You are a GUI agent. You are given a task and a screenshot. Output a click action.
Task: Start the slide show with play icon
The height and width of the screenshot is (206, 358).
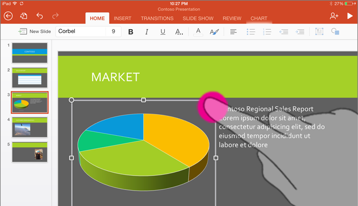(x=350, y=16)
